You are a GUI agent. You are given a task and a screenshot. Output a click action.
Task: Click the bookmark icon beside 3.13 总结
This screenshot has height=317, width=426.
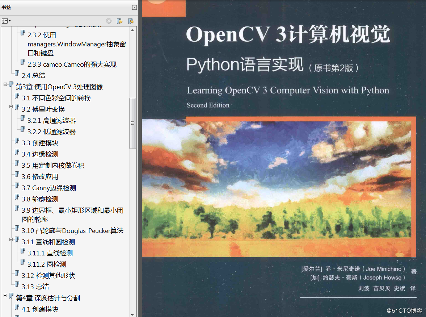[17, 284]
